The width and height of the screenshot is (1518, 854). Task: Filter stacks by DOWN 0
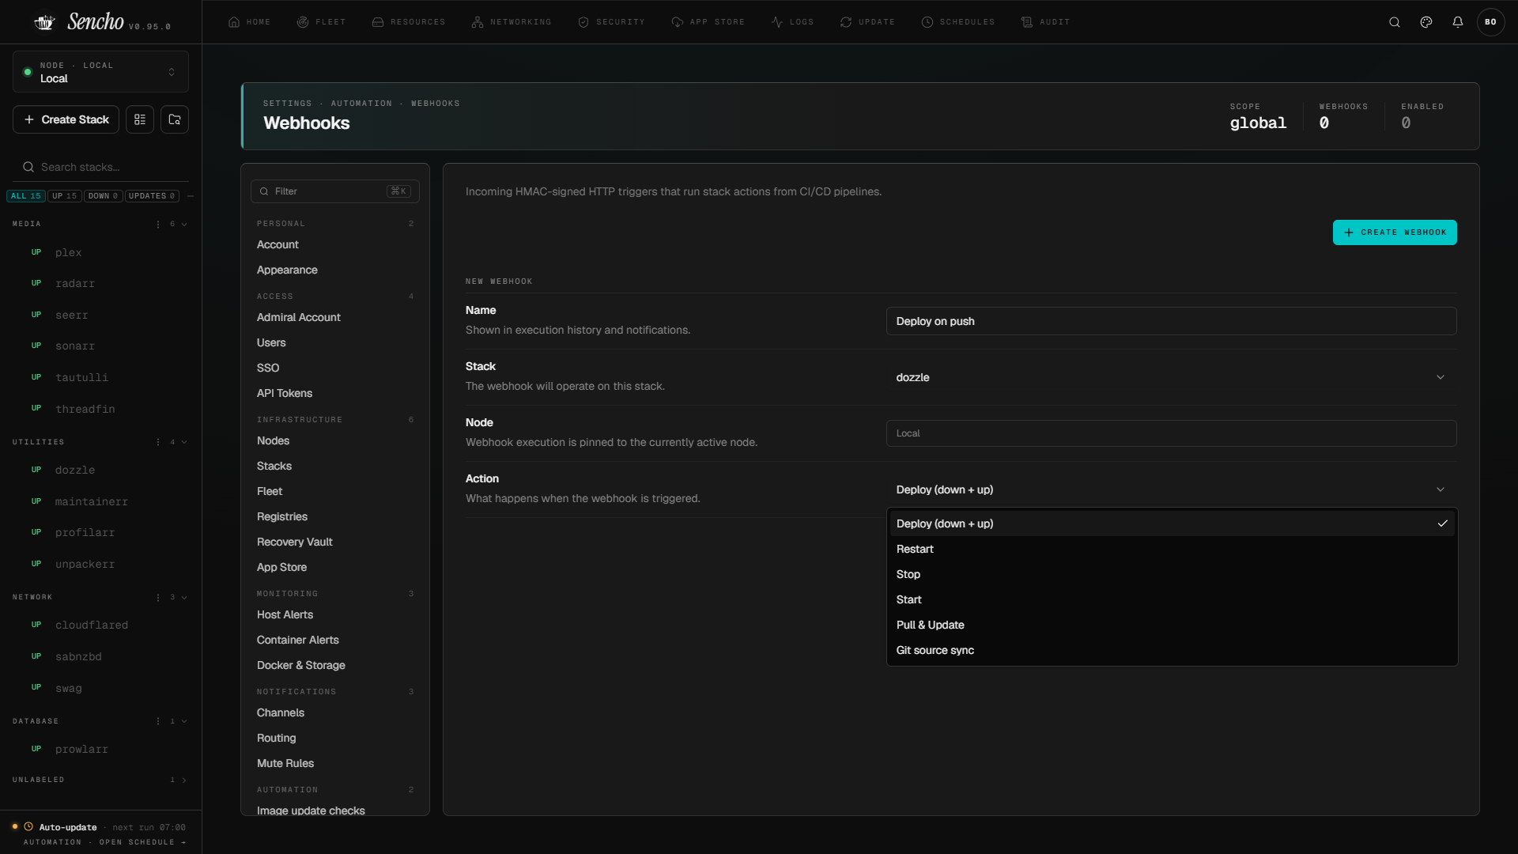tap(104, 196)
